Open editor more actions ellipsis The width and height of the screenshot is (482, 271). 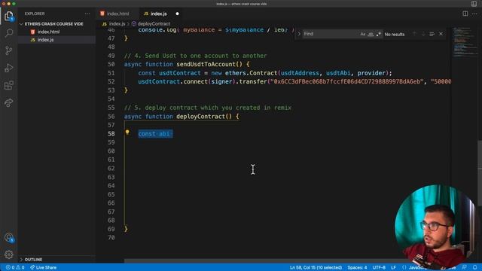(x=474, y=14)
